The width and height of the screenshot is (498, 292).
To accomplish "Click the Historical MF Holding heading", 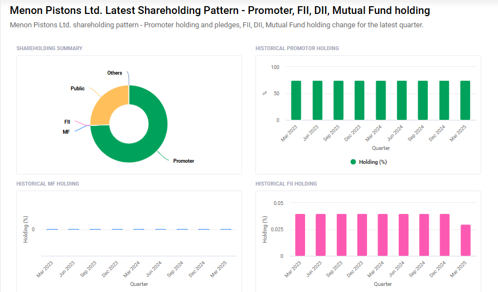I will click(x=47, y=184).
